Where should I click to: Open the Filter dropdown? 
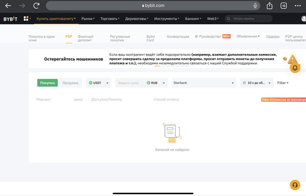[283, 83]
